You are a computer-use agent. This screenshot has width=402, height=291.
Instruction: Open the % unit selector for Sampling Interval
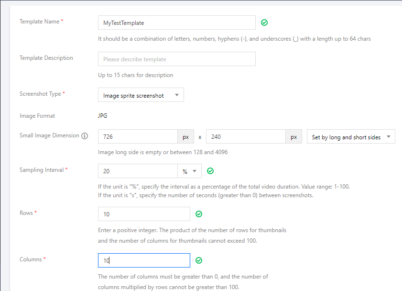tap(189, 171)
